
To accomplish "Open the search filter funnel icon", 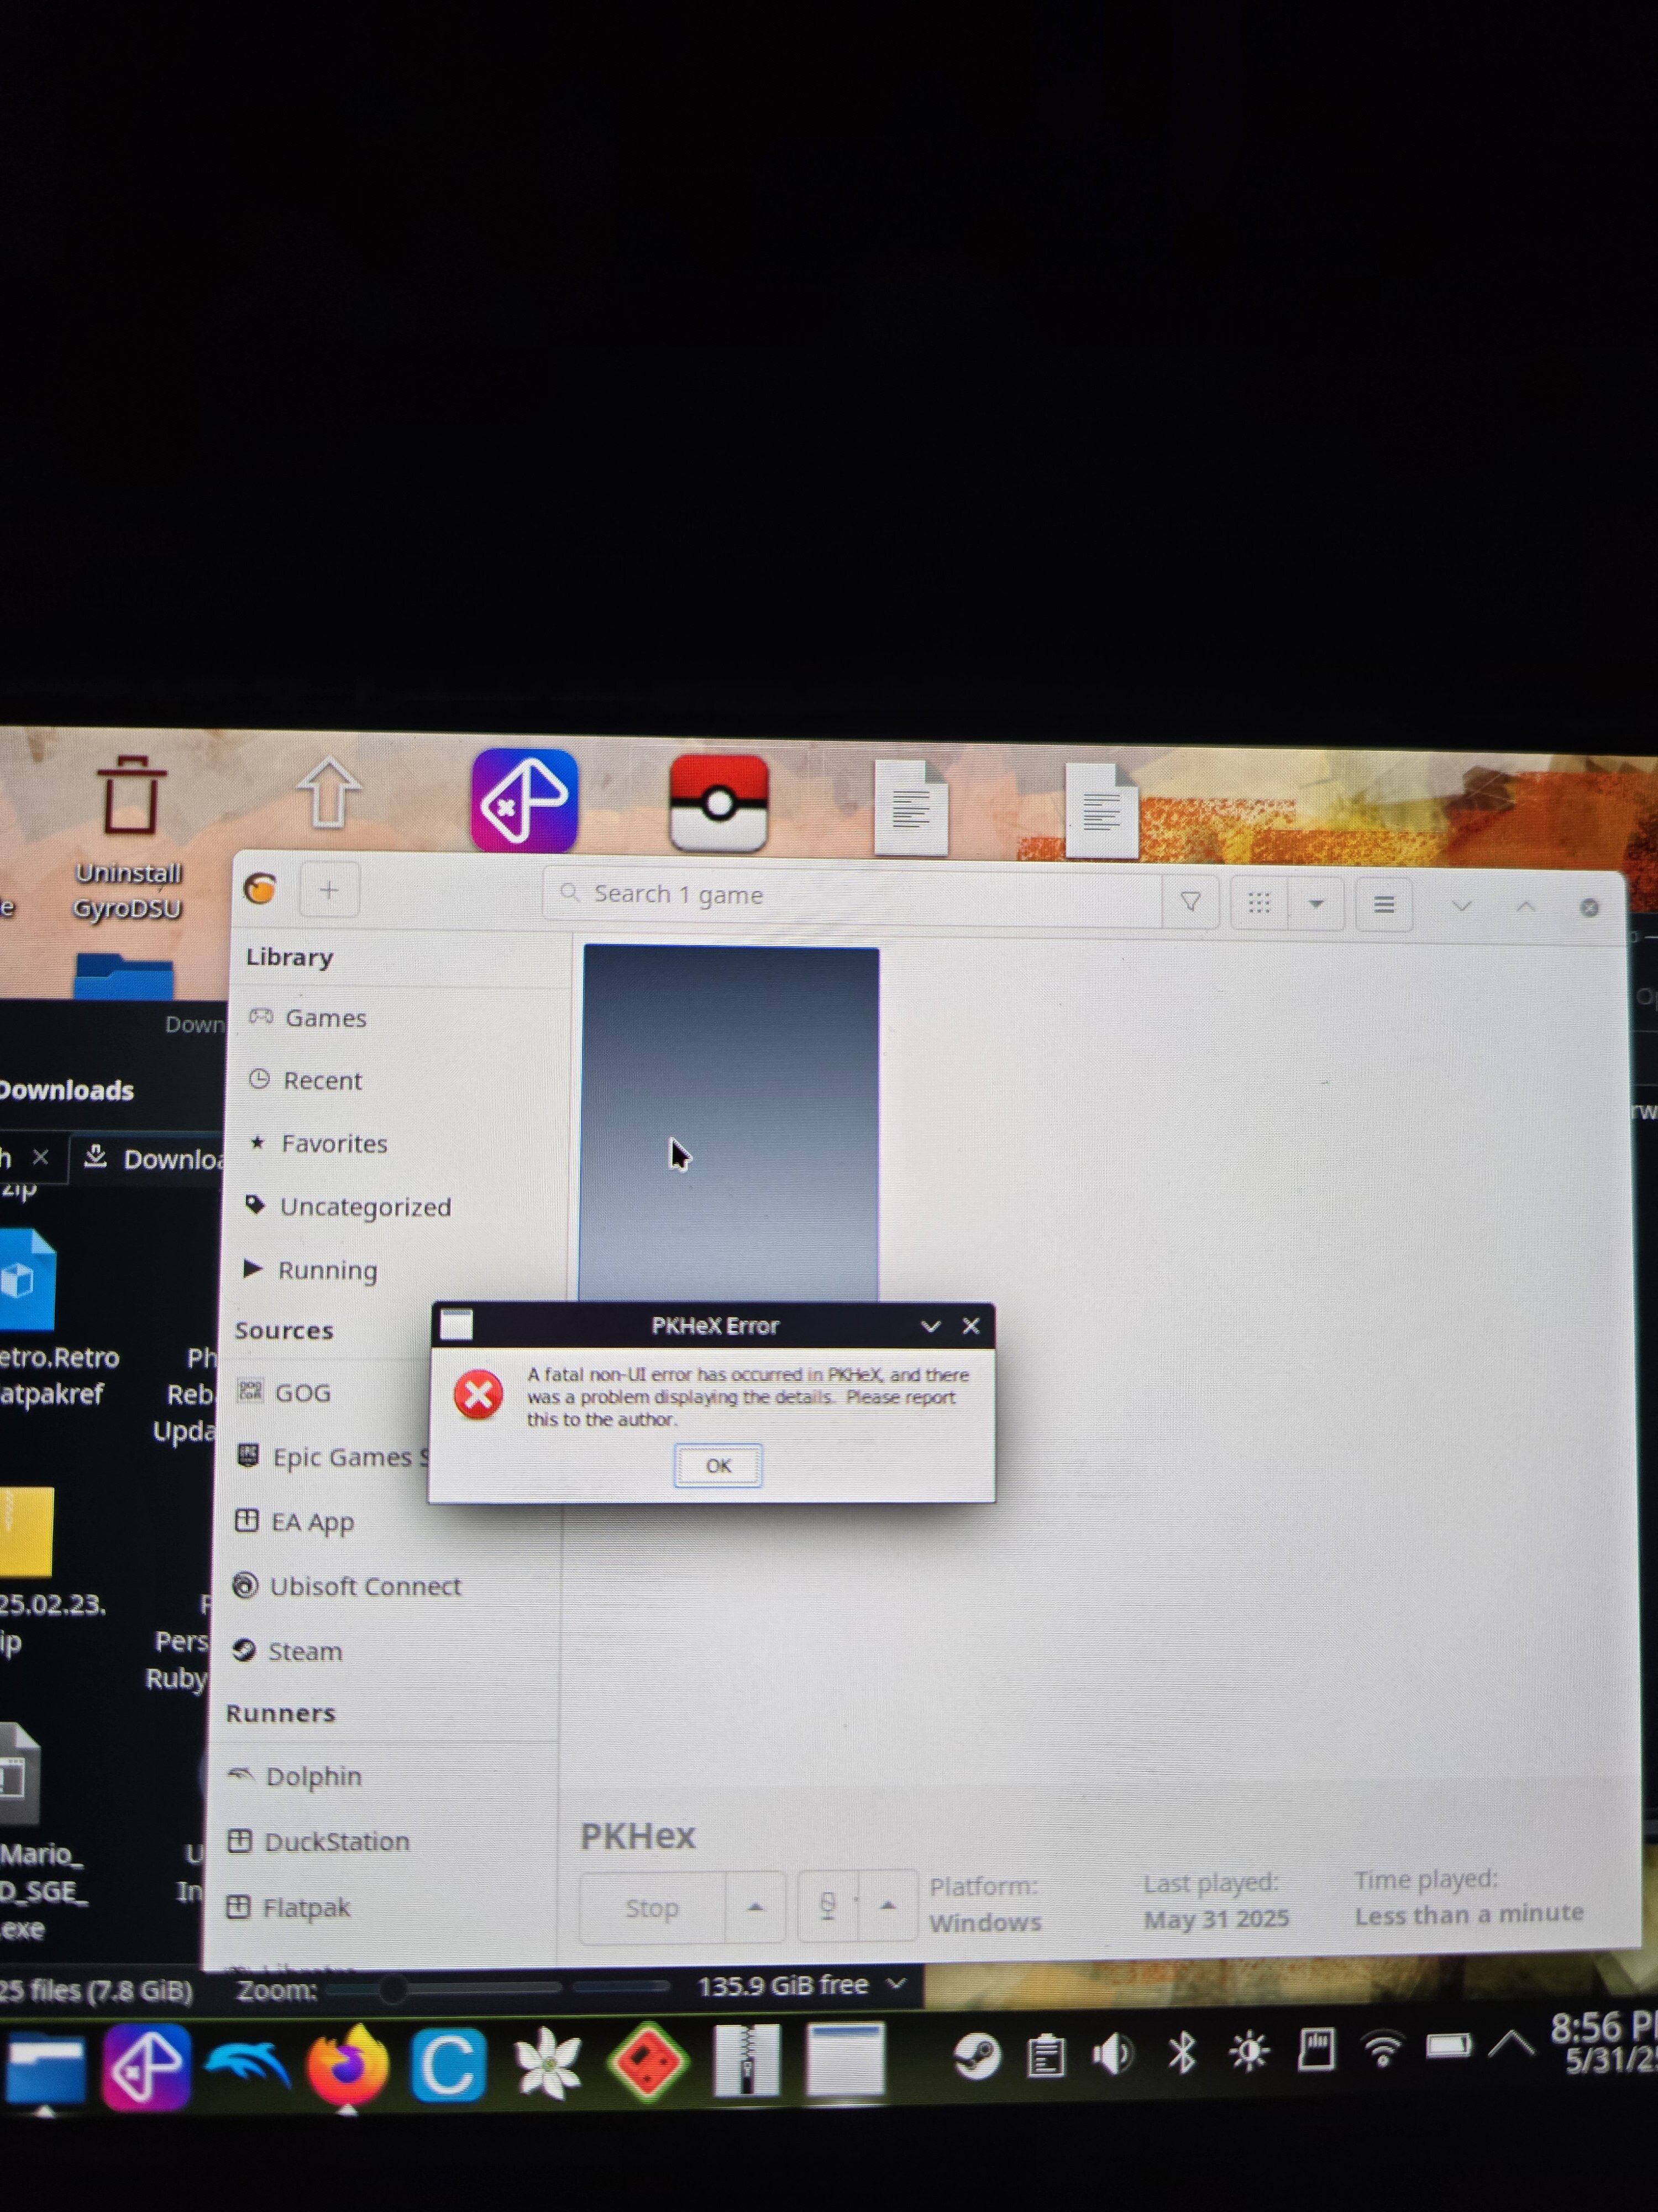I will coord(1190,902).
